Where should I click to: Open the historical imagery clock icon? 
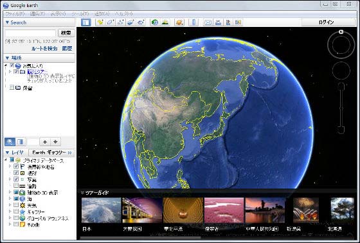click(155, 22)
